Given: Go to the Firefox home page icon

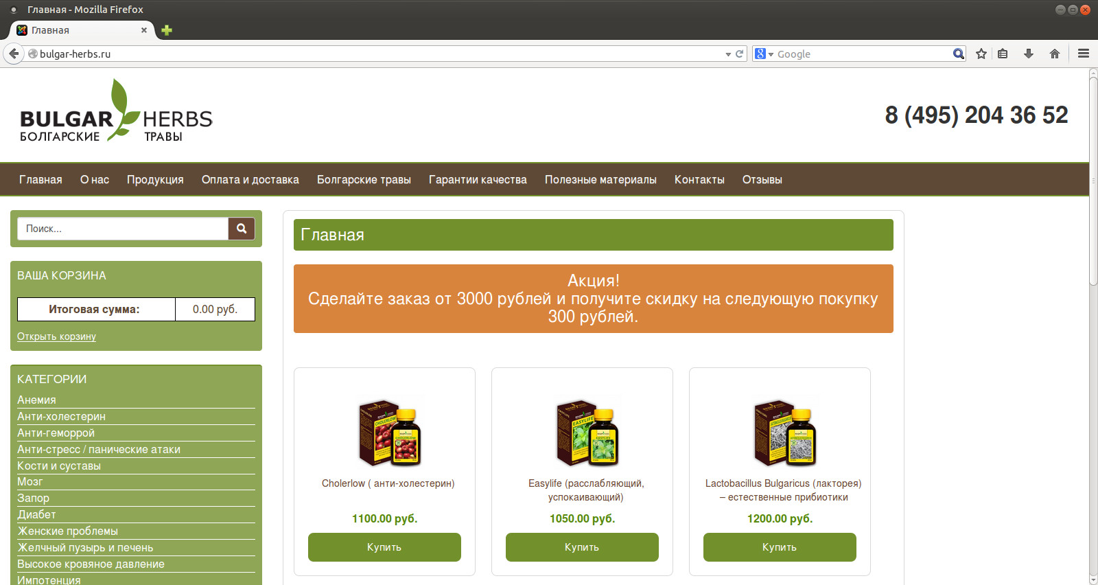Looking at the screenshot, I should coord(1055,54).
